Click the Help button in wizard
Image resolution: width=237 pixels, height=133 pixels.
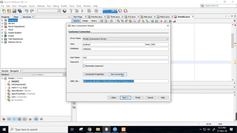click(163, 98)
